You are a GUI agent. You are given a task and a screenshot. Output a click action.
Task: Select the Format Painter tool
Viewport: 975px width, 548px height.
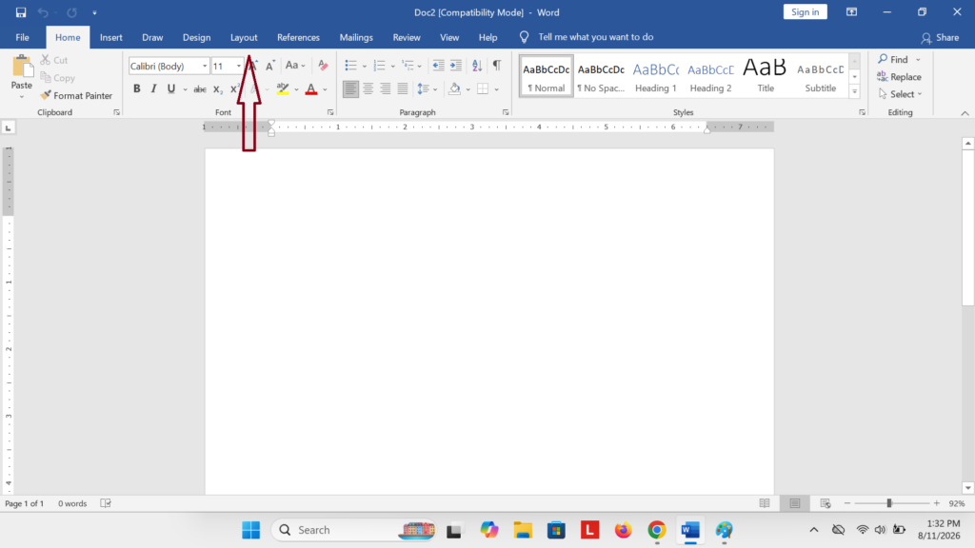(76, 96)
